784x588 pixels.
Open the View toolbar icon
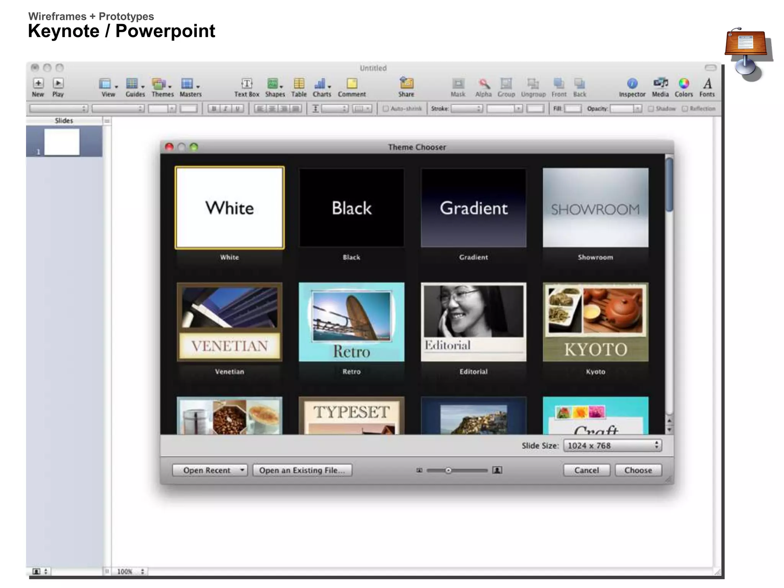tap(105, 83)
